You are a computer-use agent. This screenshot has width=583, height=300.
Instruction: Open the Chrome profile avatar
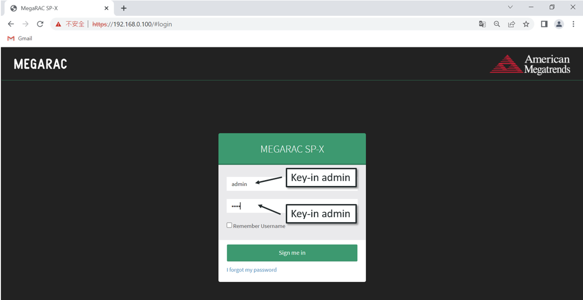559,24
